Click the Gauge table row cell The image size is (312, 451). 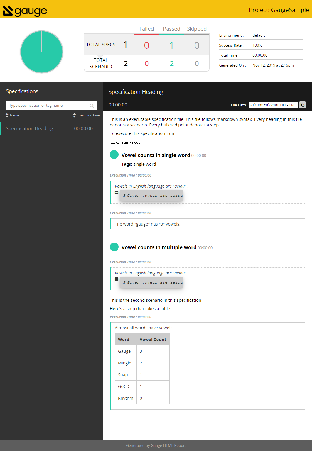126,351
